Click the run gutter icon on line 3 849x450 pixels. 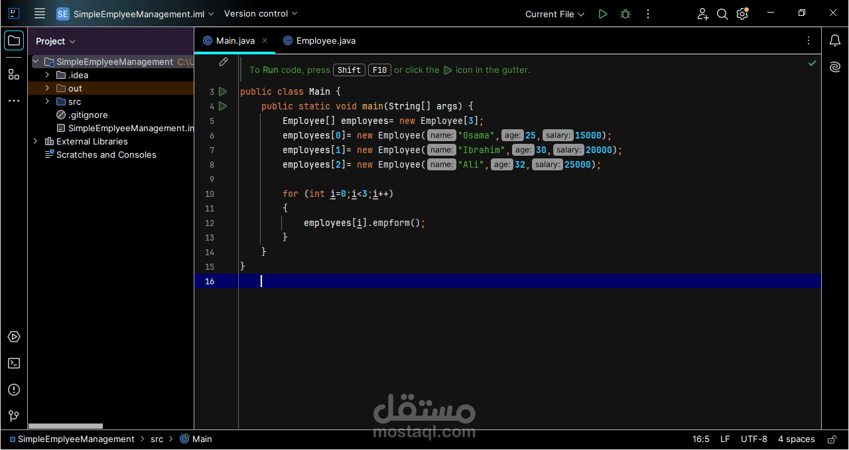223,91
